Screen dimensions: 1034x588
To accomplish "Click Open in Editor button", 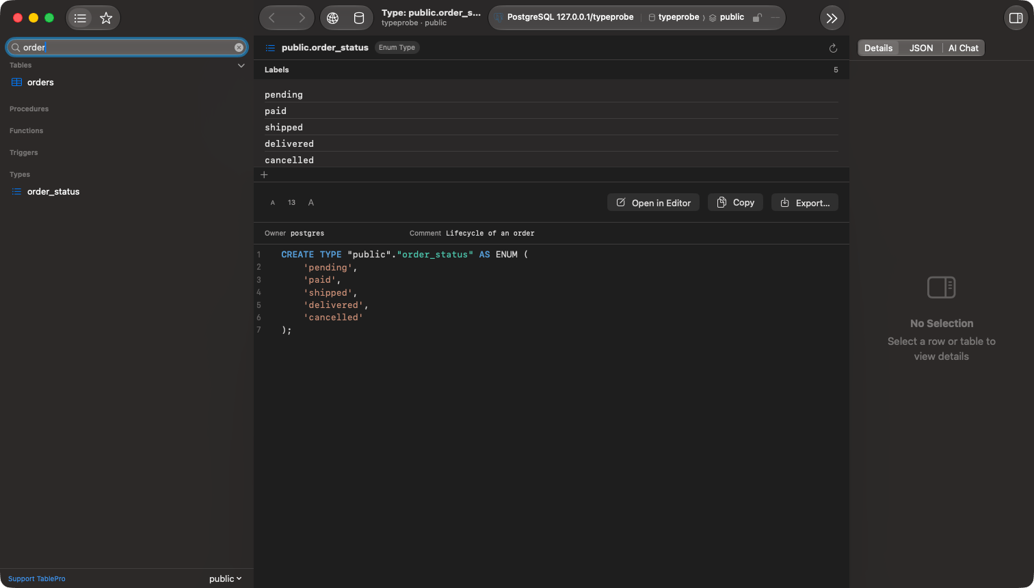I will pyautogui.click(x=653, y=203).
